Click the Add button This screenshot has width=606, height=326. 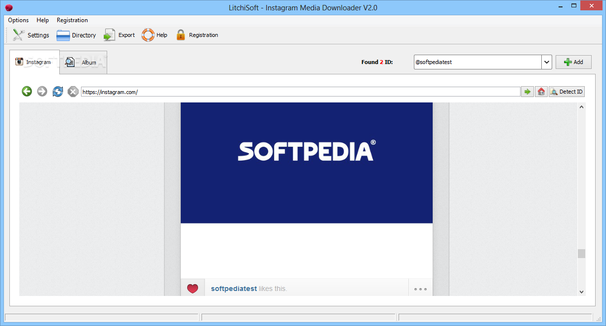[x=573, y=62]
